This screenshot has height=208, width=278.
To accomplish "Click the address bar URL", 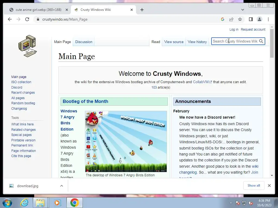I will click(x=65, y=19).
